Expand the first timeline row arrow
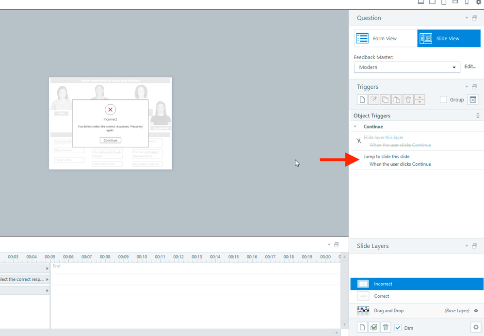Viewport: 484px width, 336px height. pyautogui.click(x=47, y=269)
